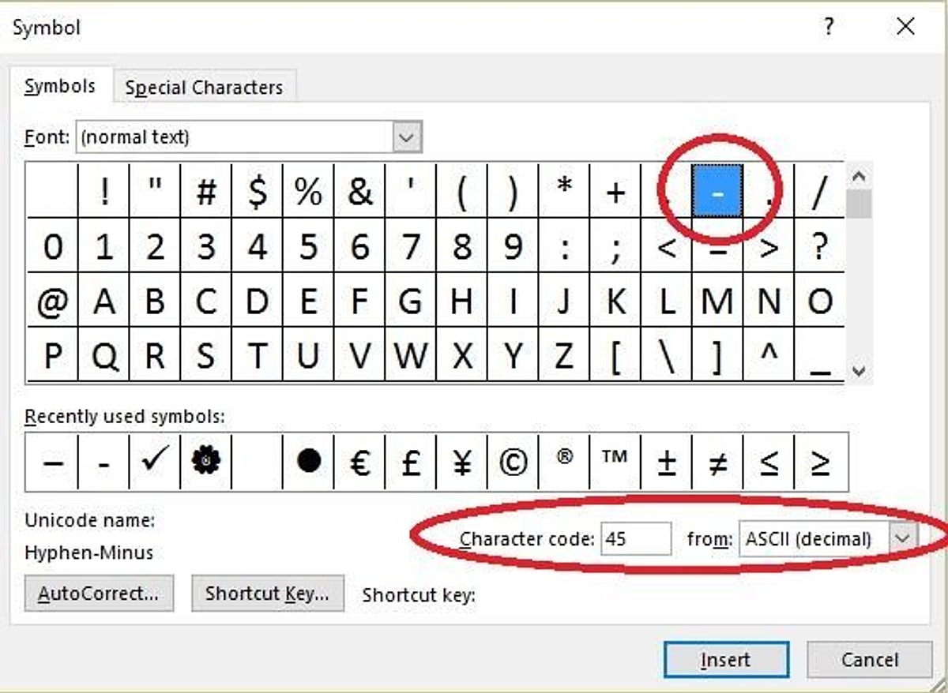The image size is (948, 693).
Task: Click the Character code input field
Action: [x=635, y=540]
